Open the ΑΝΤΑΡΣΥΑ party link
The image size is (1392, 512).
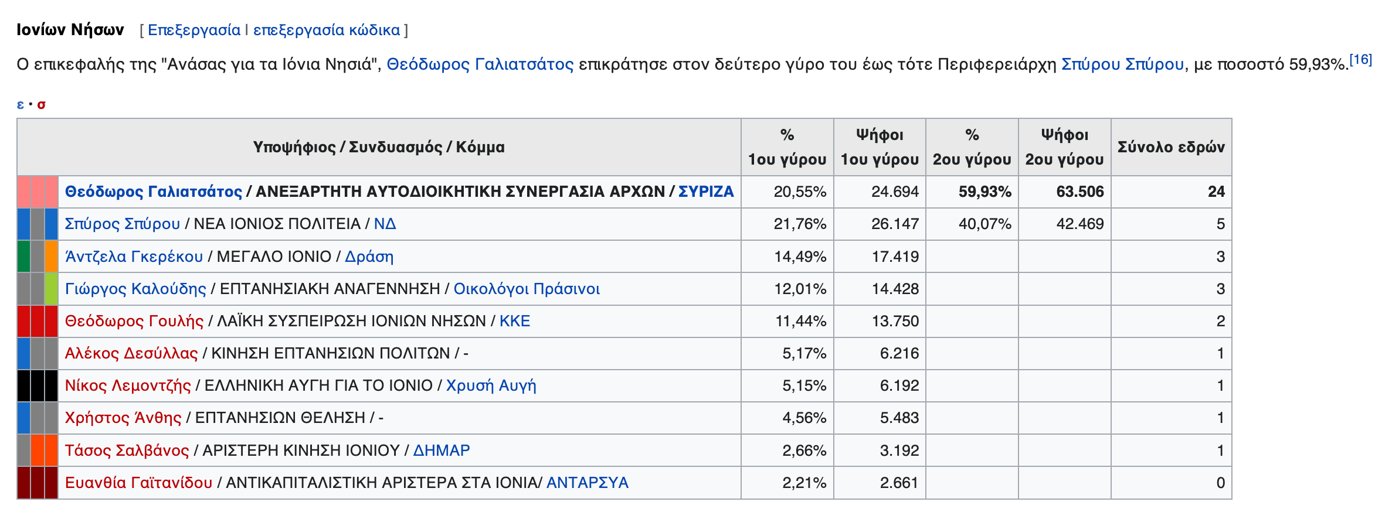(x=586, y=483)
